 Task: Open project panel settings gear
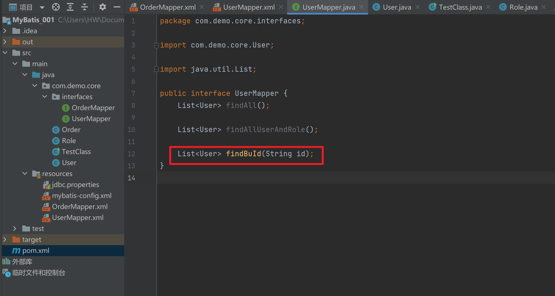(103, 7)
